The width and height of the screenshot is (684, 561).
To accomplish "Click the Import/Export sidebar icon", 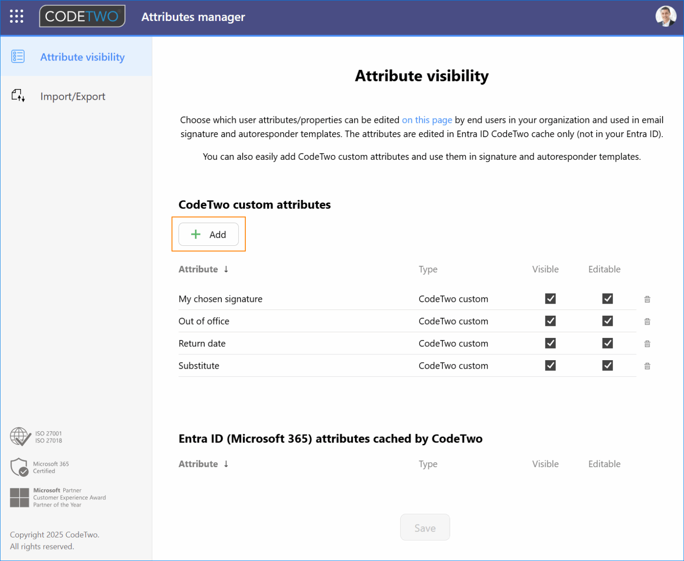I will point(18,96).
